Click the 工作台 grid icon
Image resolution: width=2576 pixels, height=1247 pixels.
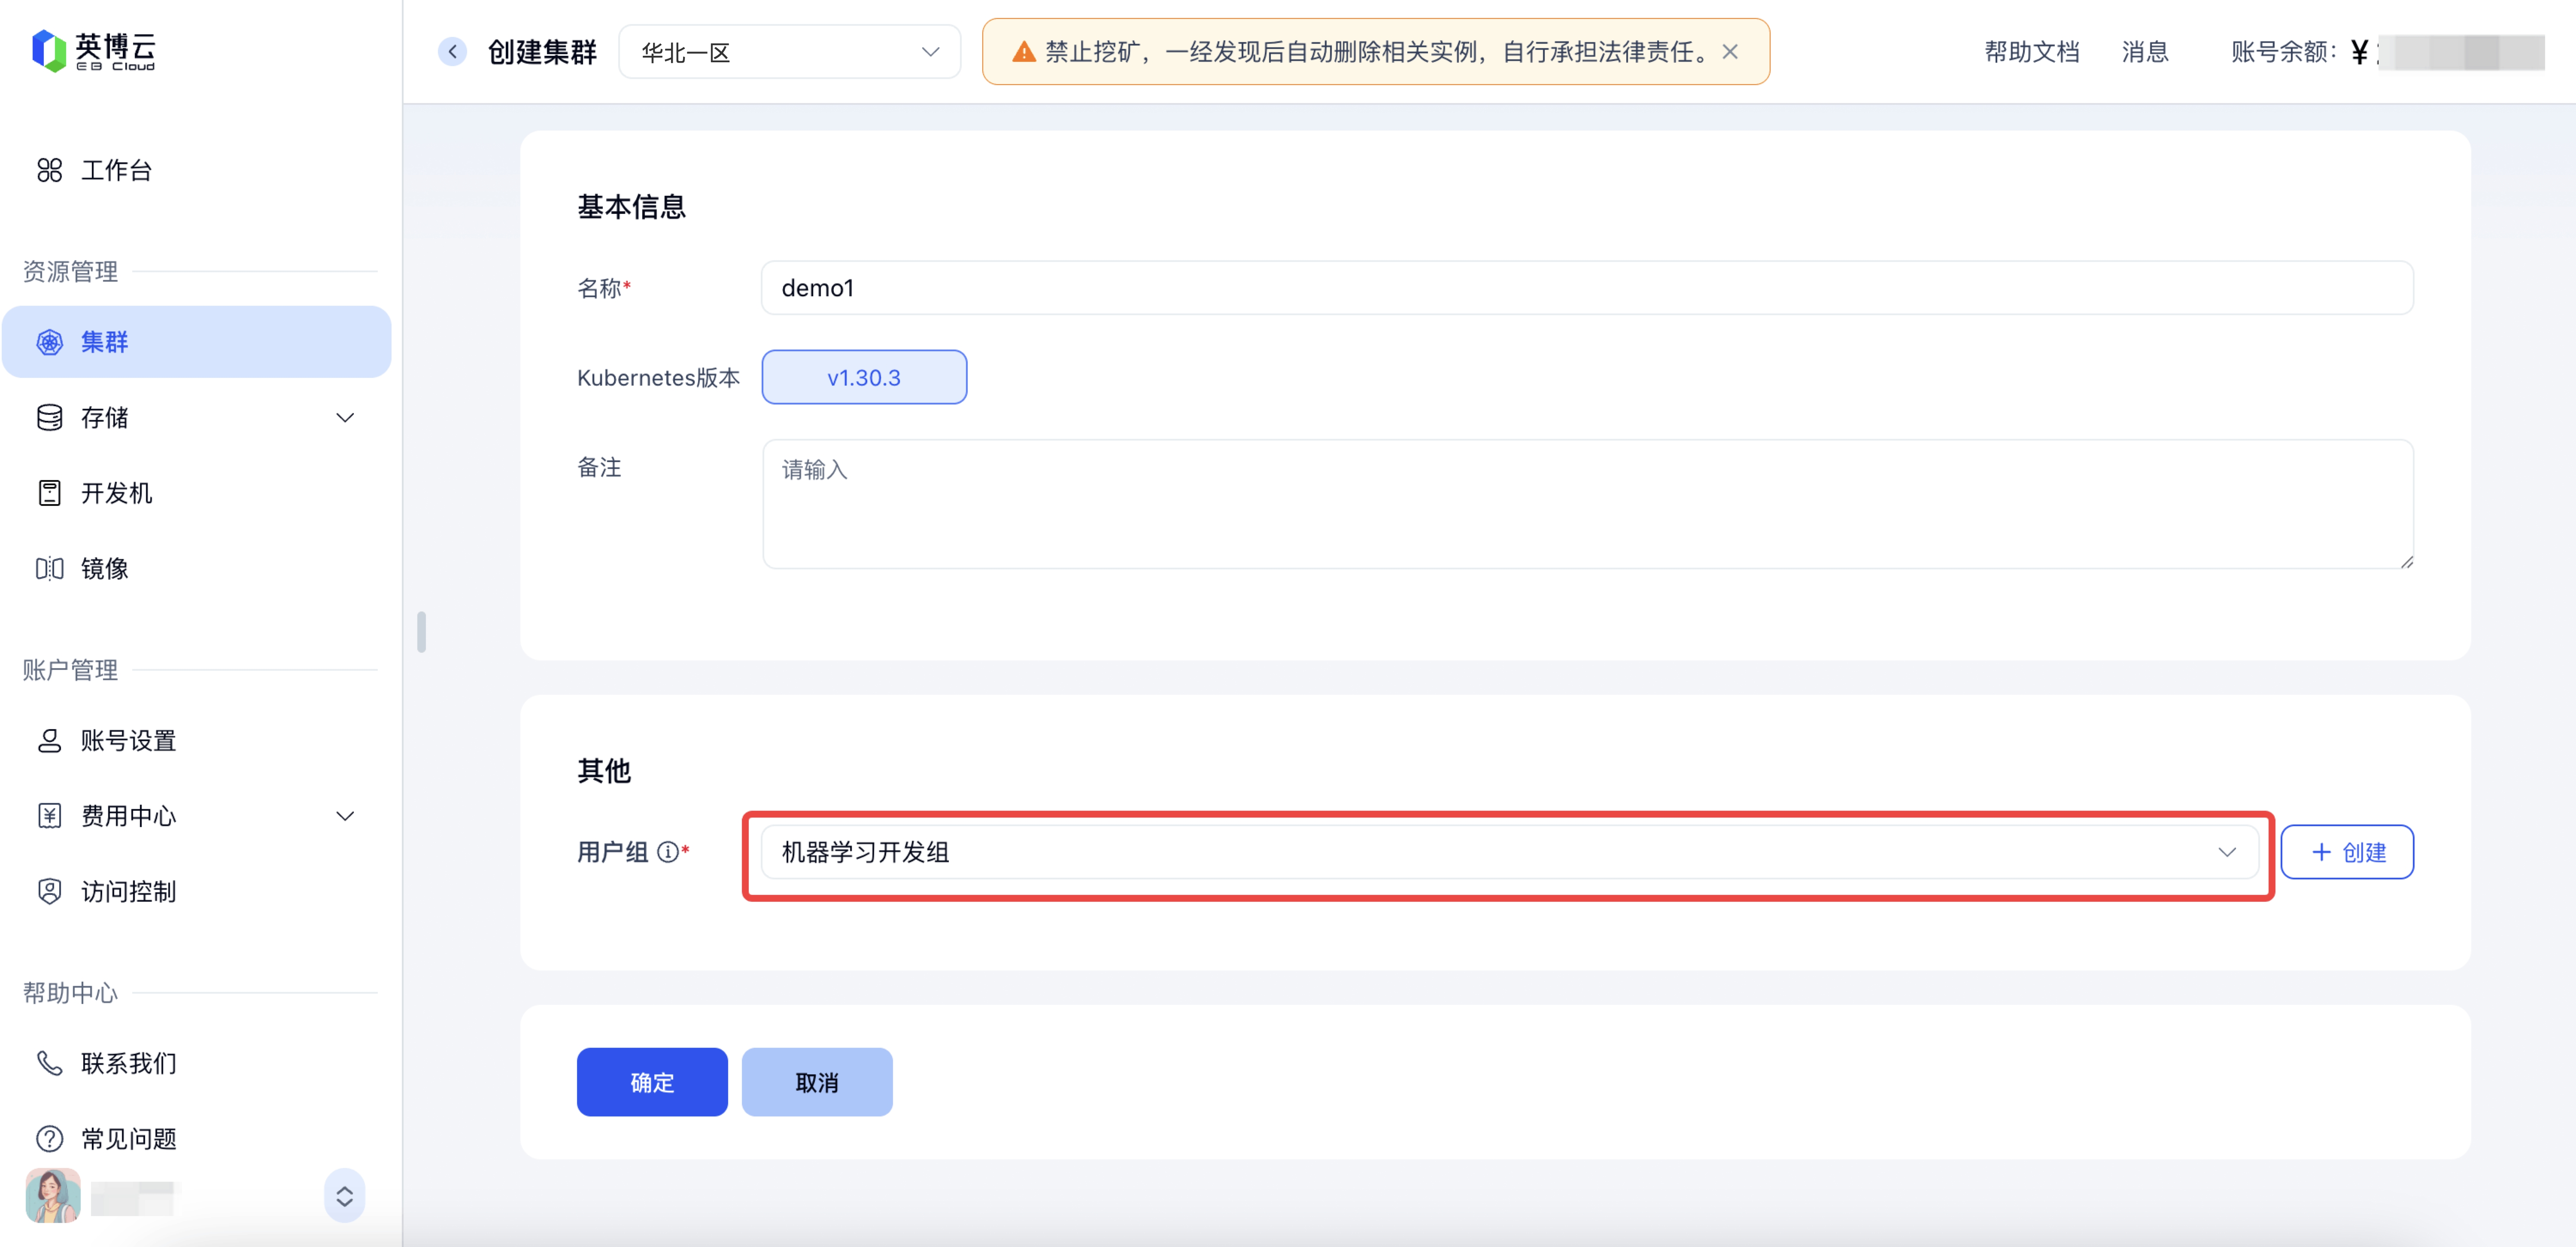coord(49,170)
